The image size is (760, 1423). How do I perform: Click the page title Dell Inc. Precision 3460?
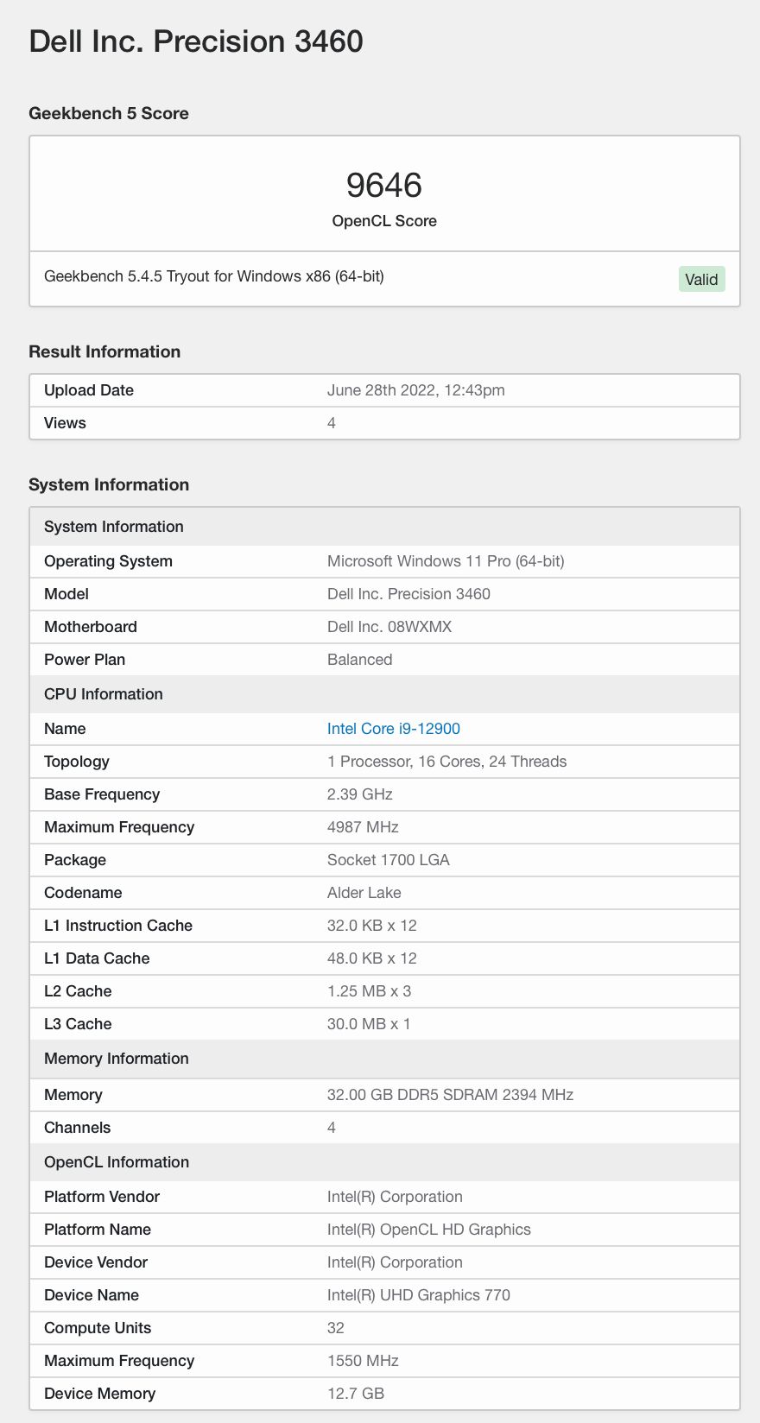pyautogui.click(x=196, y=41)
